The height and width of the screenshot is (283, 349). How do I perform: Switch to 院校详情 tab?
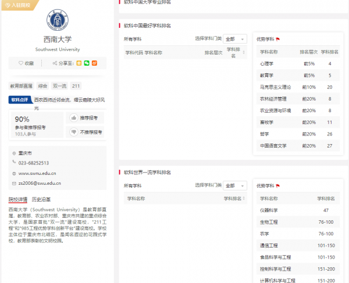18,199
